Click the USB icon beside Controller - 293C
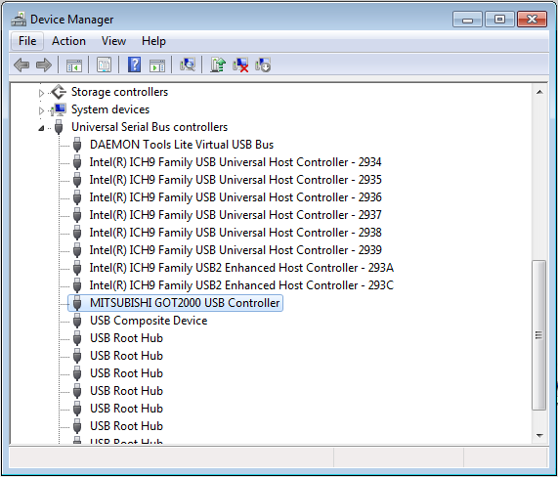 (77, 285)
